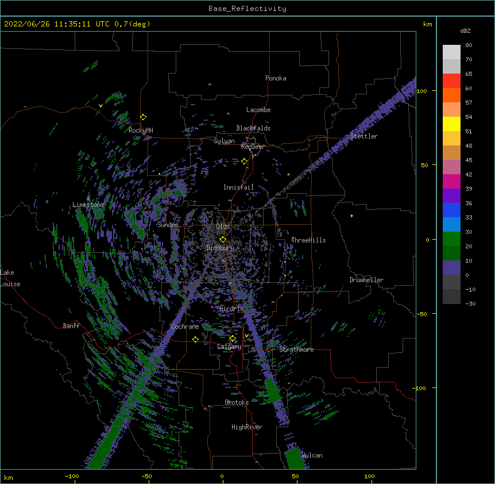Image resolution: width=495 pixels, height=484 pixels.
Task: Select the dark green 10-20 dBZ legend swatch
Action: coord(451,253)
